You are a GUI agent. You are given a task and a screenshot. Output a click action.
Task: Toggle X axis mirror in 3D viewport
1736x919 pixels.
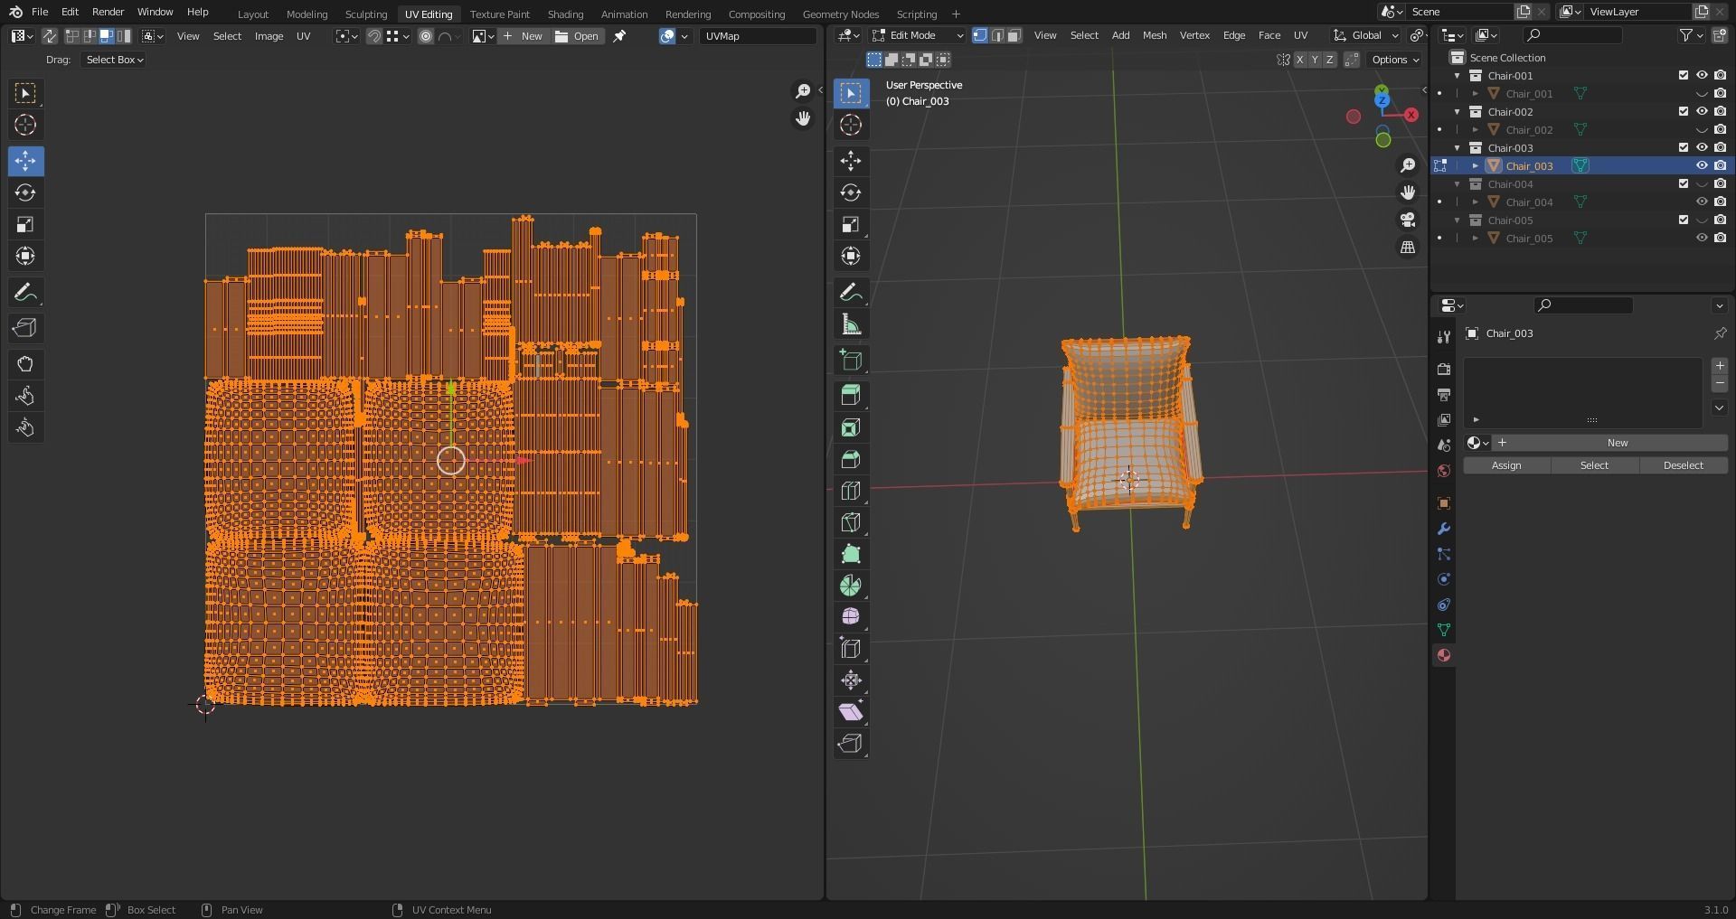[x=1299, y=60]
